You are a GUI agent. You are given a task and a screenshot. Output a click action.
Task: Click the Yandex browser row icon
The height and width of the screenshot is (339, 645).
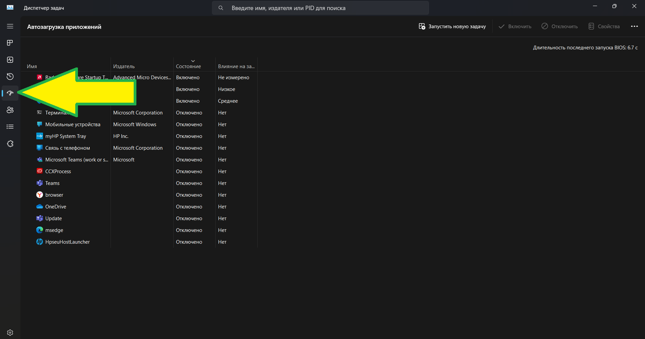40,195
